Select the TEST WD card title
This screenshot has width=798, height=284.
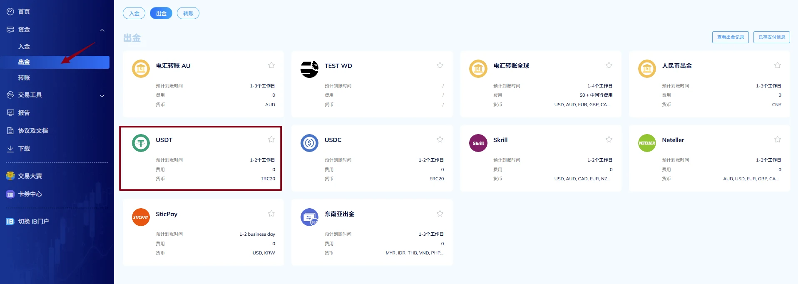click(x=338, y=66)
